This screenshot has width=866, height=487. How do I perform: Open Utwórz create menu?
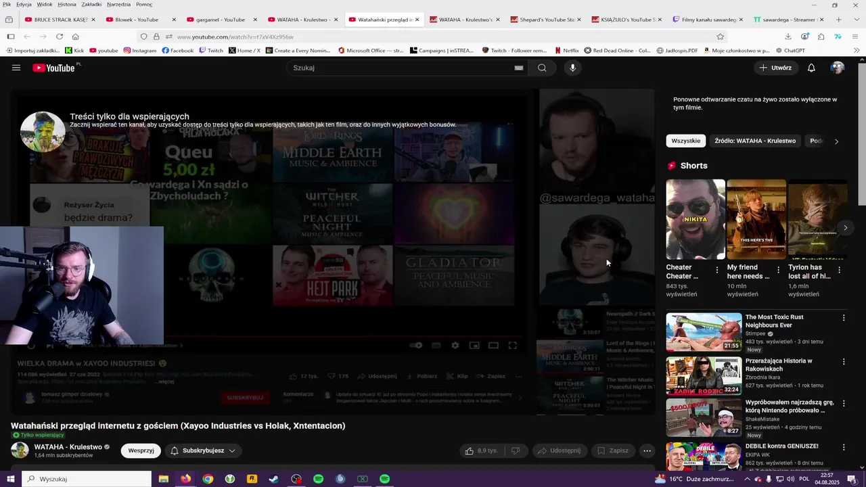pos(775,68)
